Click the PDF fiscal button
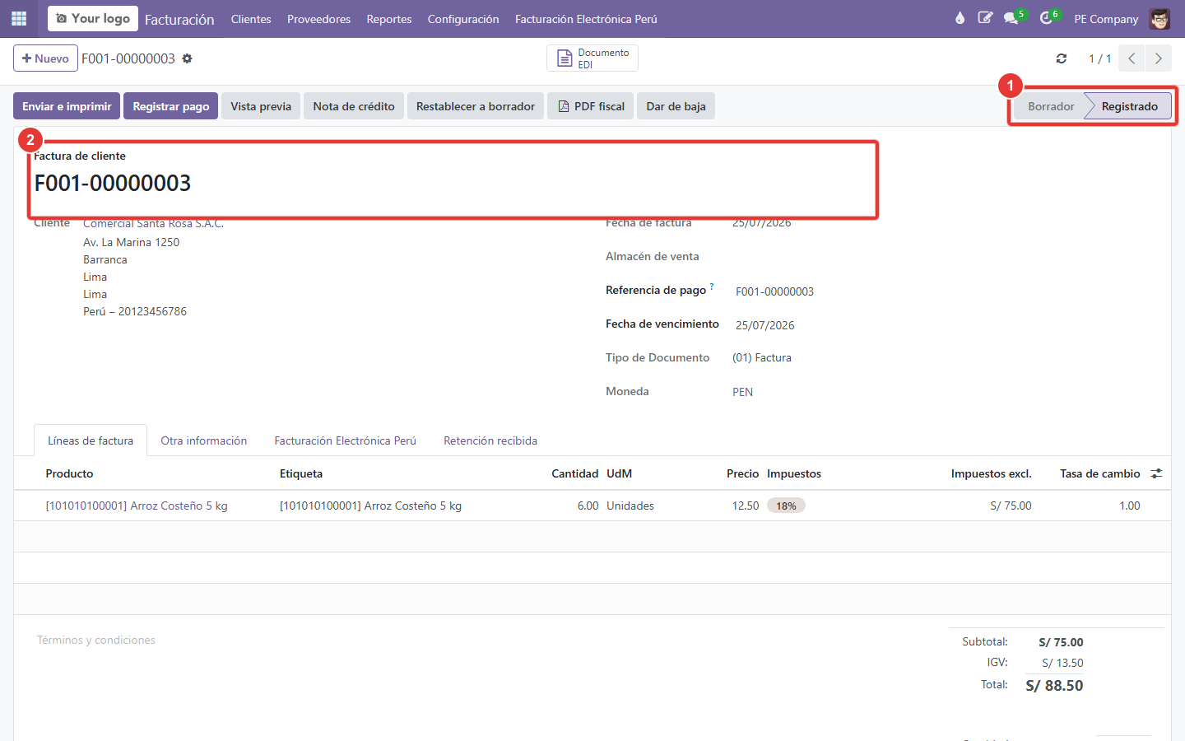 [x=591, y=106]
